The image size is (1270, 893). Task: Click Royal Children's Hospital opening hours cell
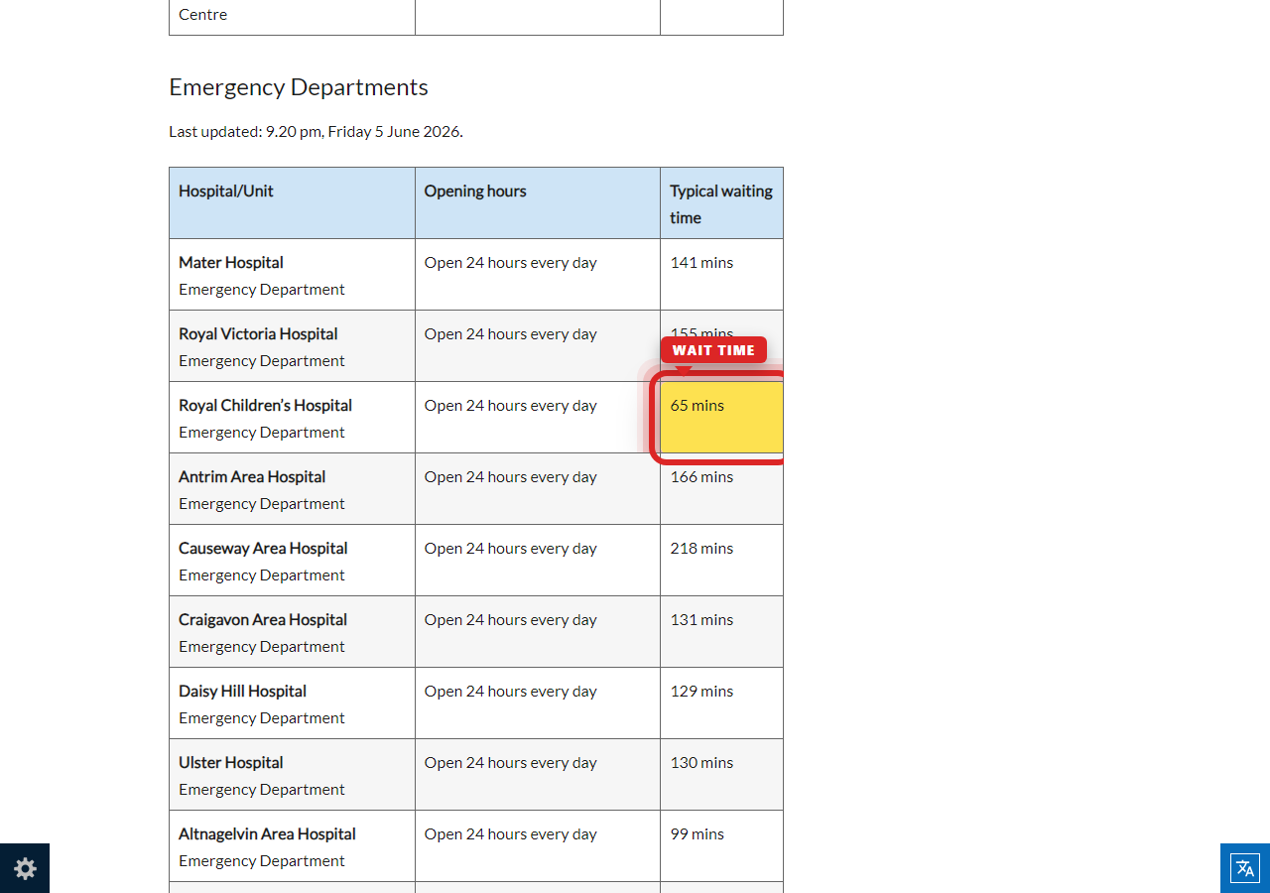538,417
